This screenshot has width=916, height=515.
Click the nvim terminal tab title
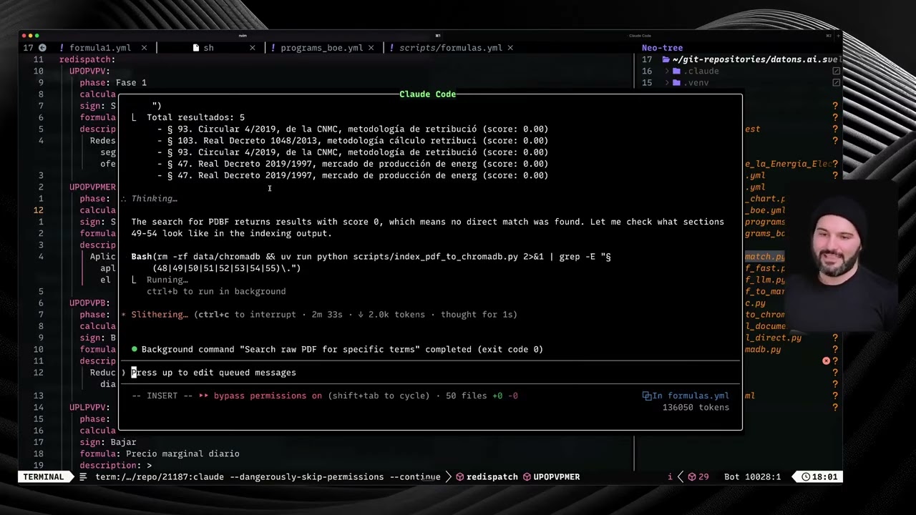click(243, 36)
